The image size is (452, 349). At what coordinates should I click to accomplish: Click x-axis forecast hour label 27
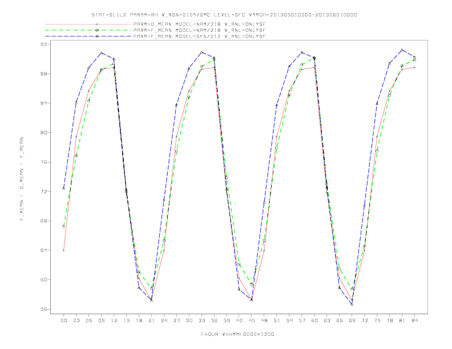(176, 320)
